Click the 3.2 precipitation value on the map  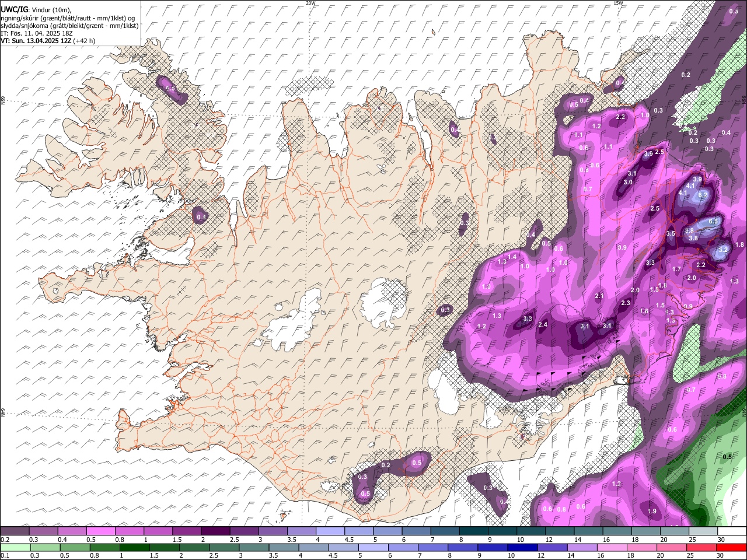coord(723,249)
